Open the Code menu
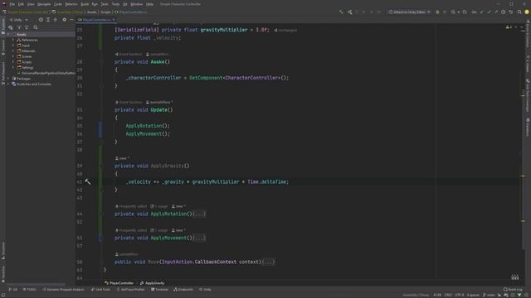 click(58, 4)
